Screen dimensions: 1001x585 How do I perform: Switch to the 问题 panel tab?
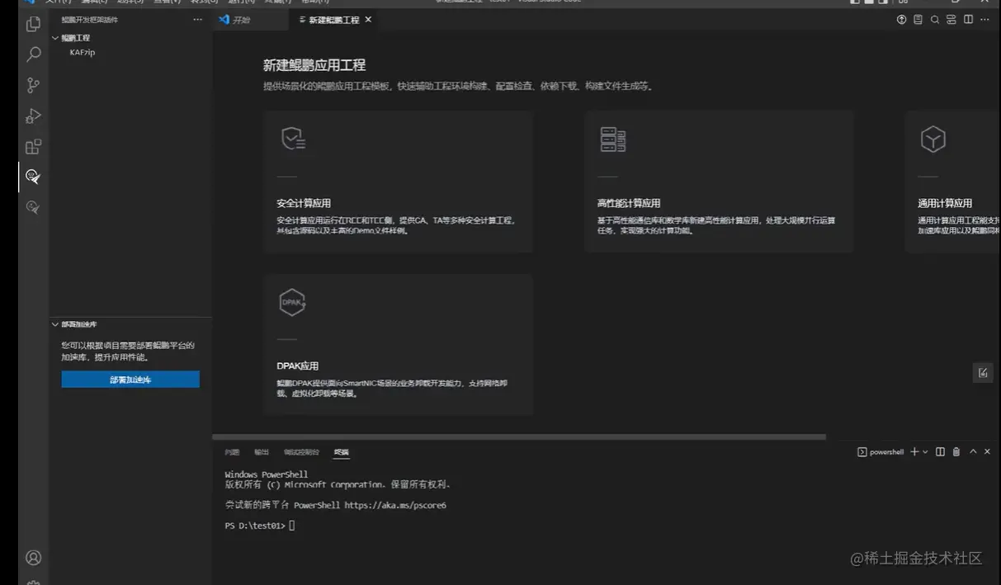click(x=232, y=452)
